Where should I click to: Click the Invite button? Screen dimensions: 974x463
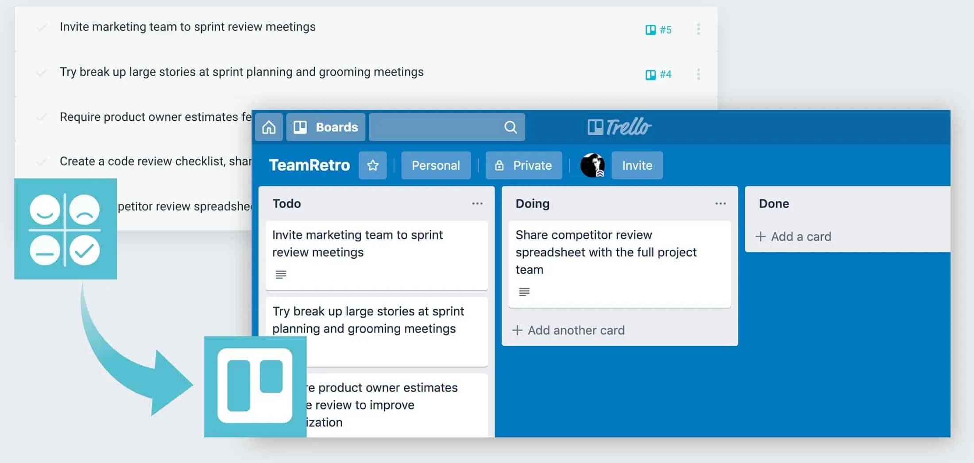(x=637, y=165)
